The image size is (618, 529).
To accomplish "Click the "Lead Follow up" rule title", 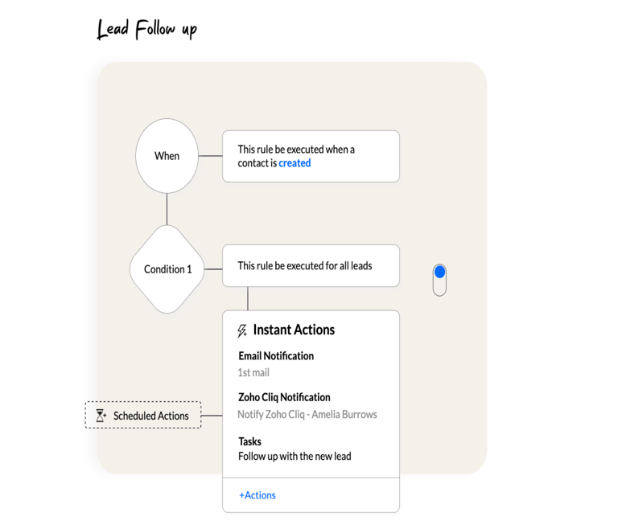I will (x=146, y=31).
